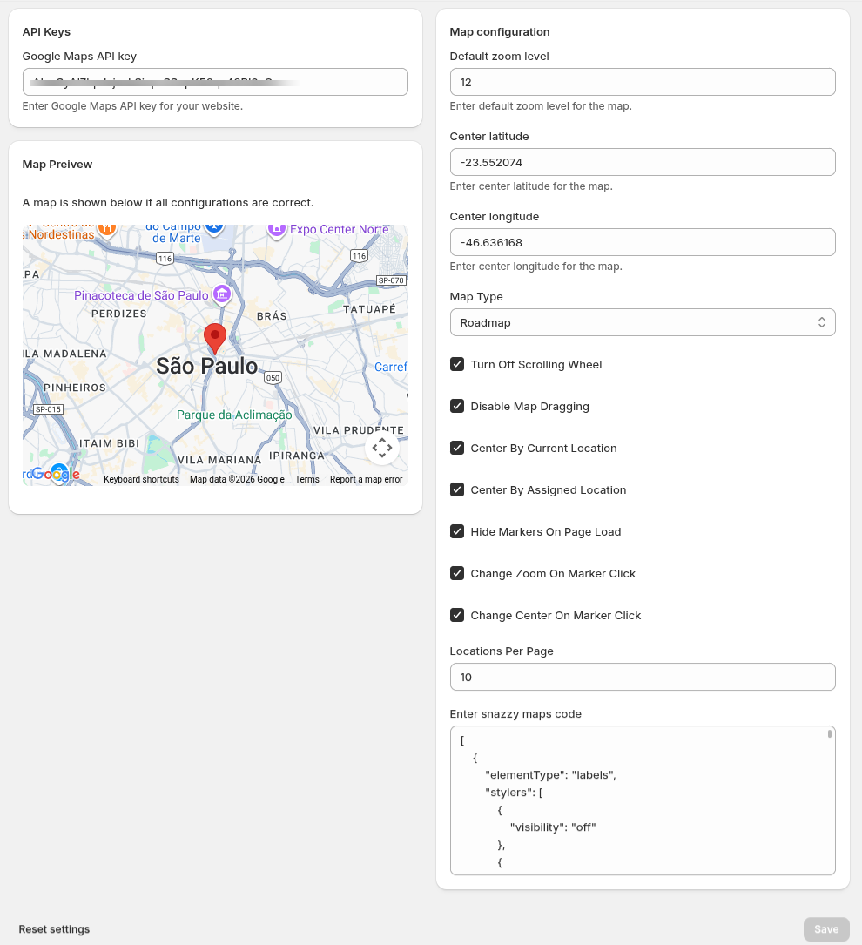Image resolution: width=862 pixels, height=945 pixels.
Task: Open the Terms link below the map
Action: (x=306, y=479)
